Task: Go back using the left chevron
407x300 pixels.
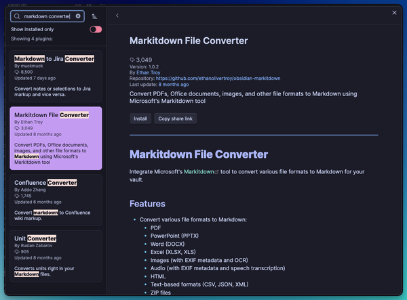Action: (x=117, y=15)
